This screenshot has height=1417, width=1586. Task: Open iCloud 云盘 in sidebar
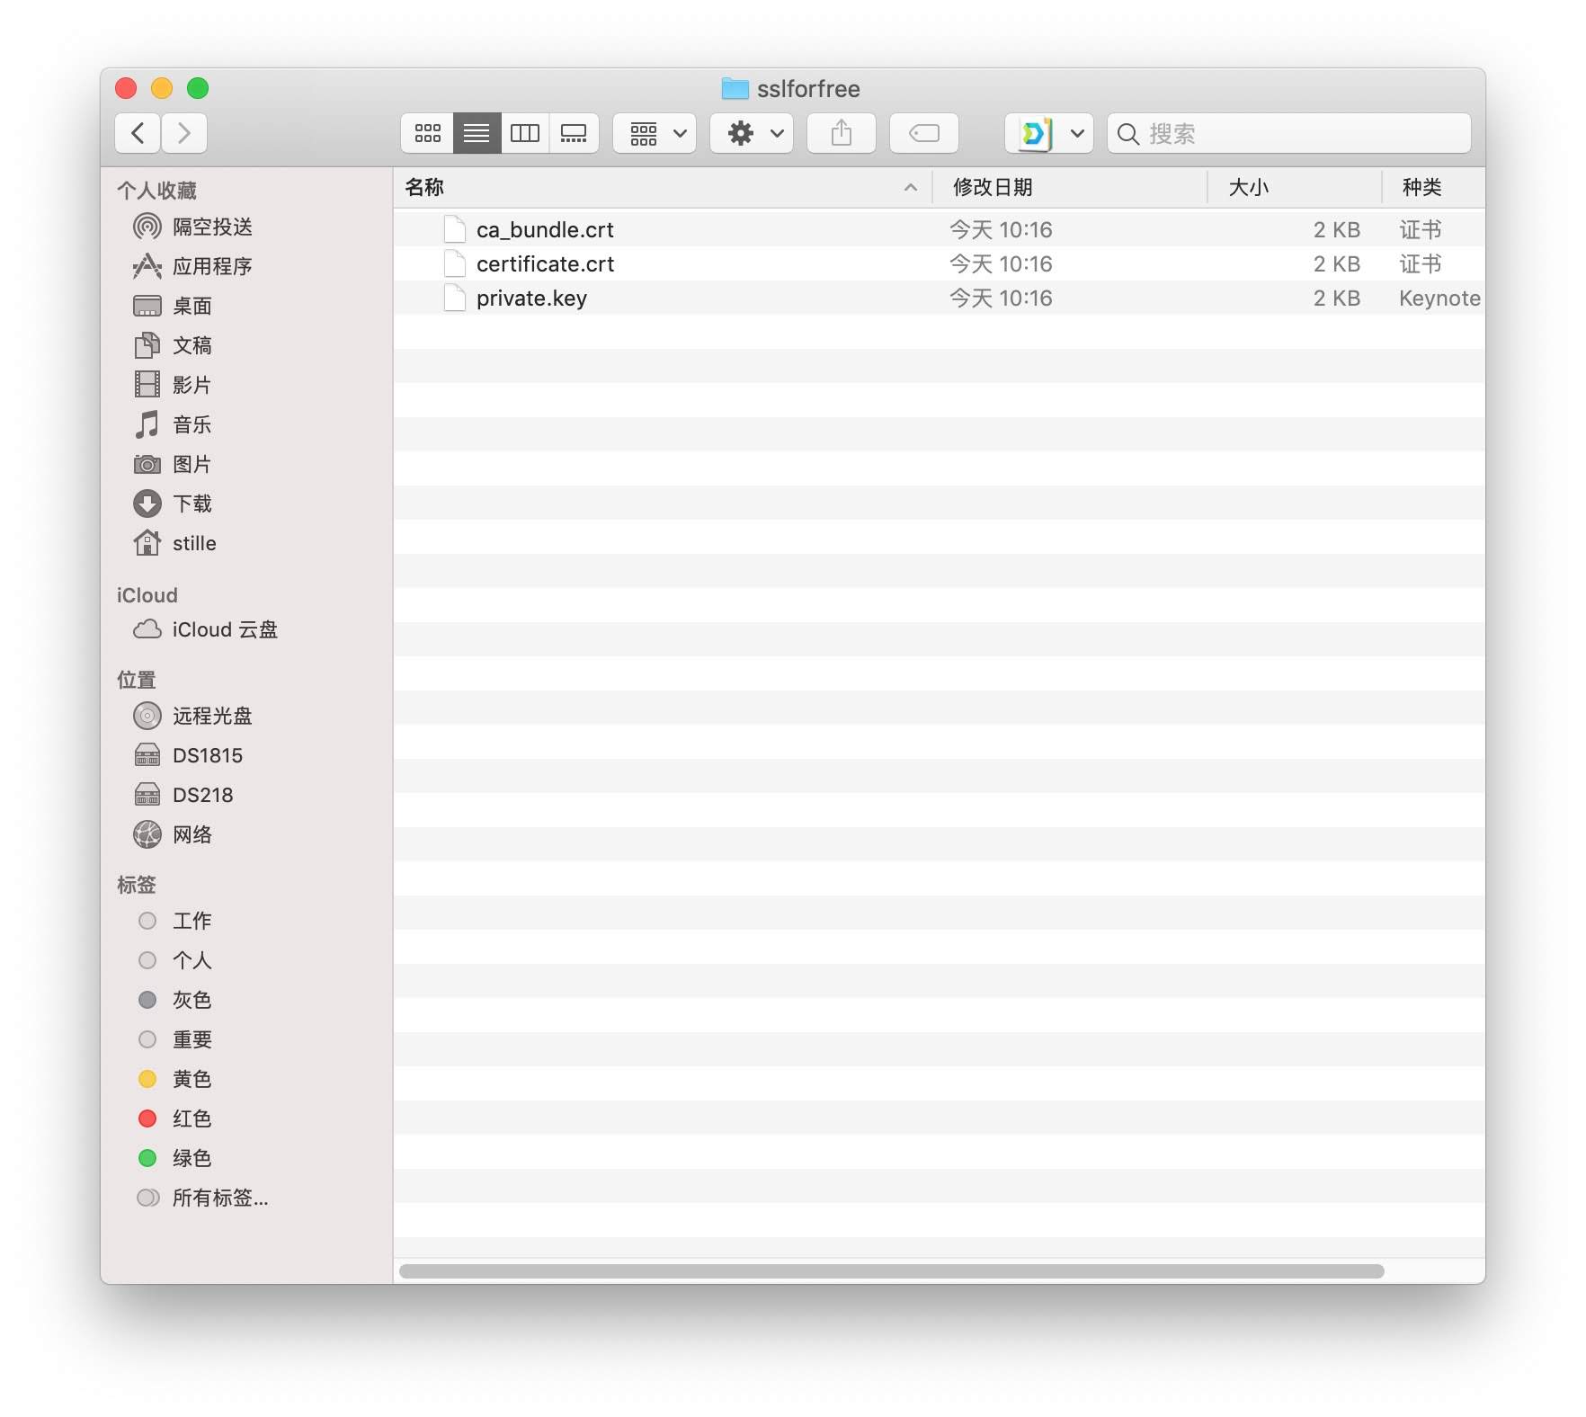coord(224,629)
